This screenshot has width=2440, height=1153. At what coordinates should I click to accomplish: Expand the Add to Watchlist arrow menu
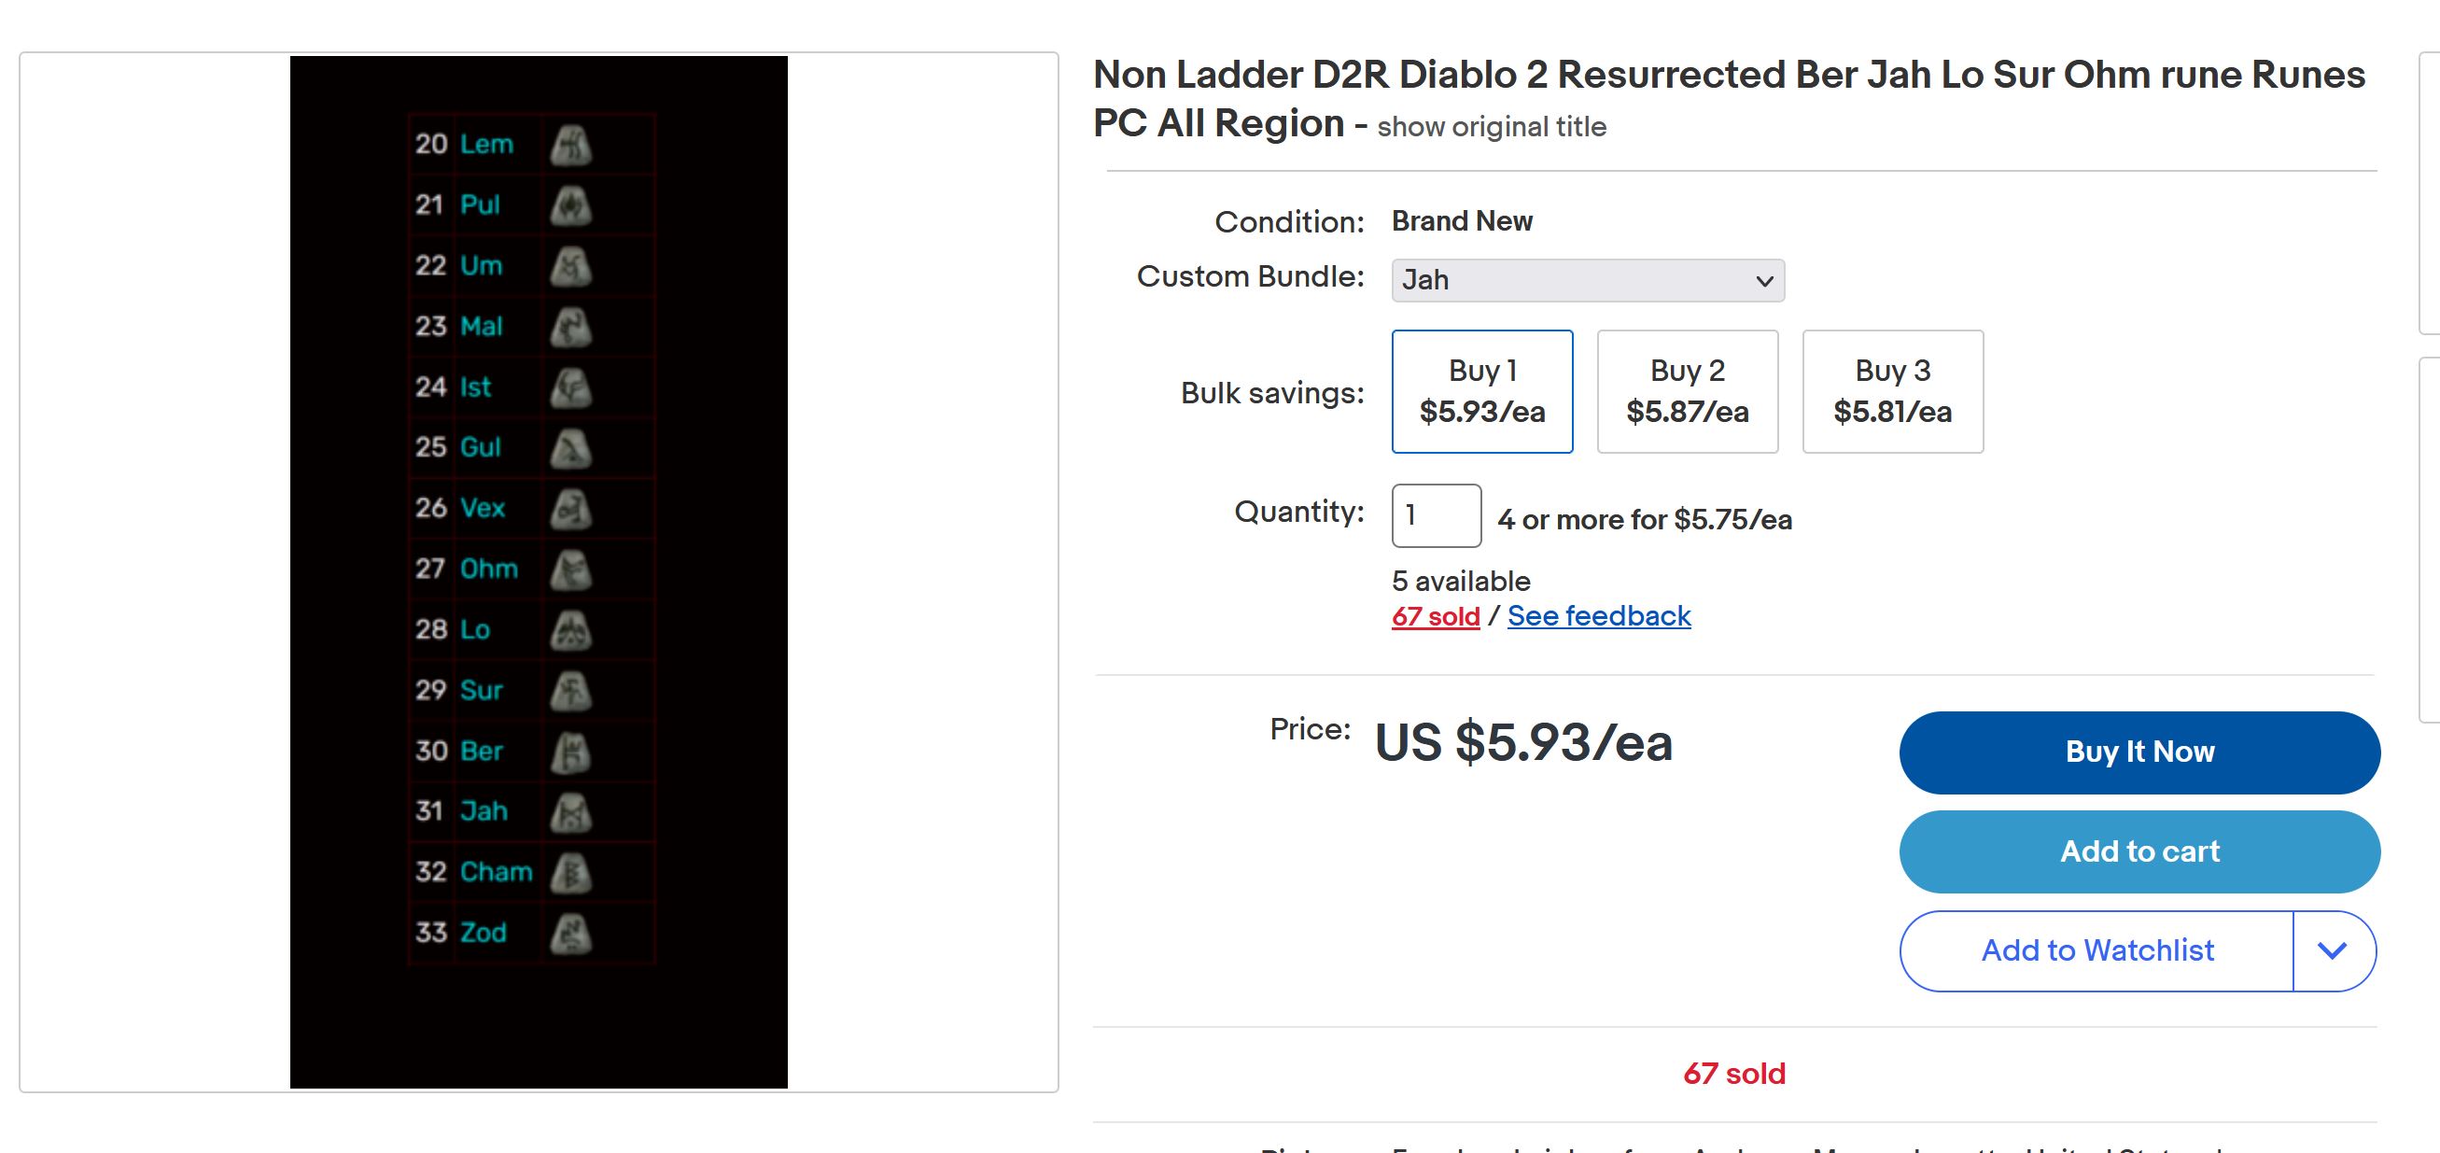(x=2332, y=950)
